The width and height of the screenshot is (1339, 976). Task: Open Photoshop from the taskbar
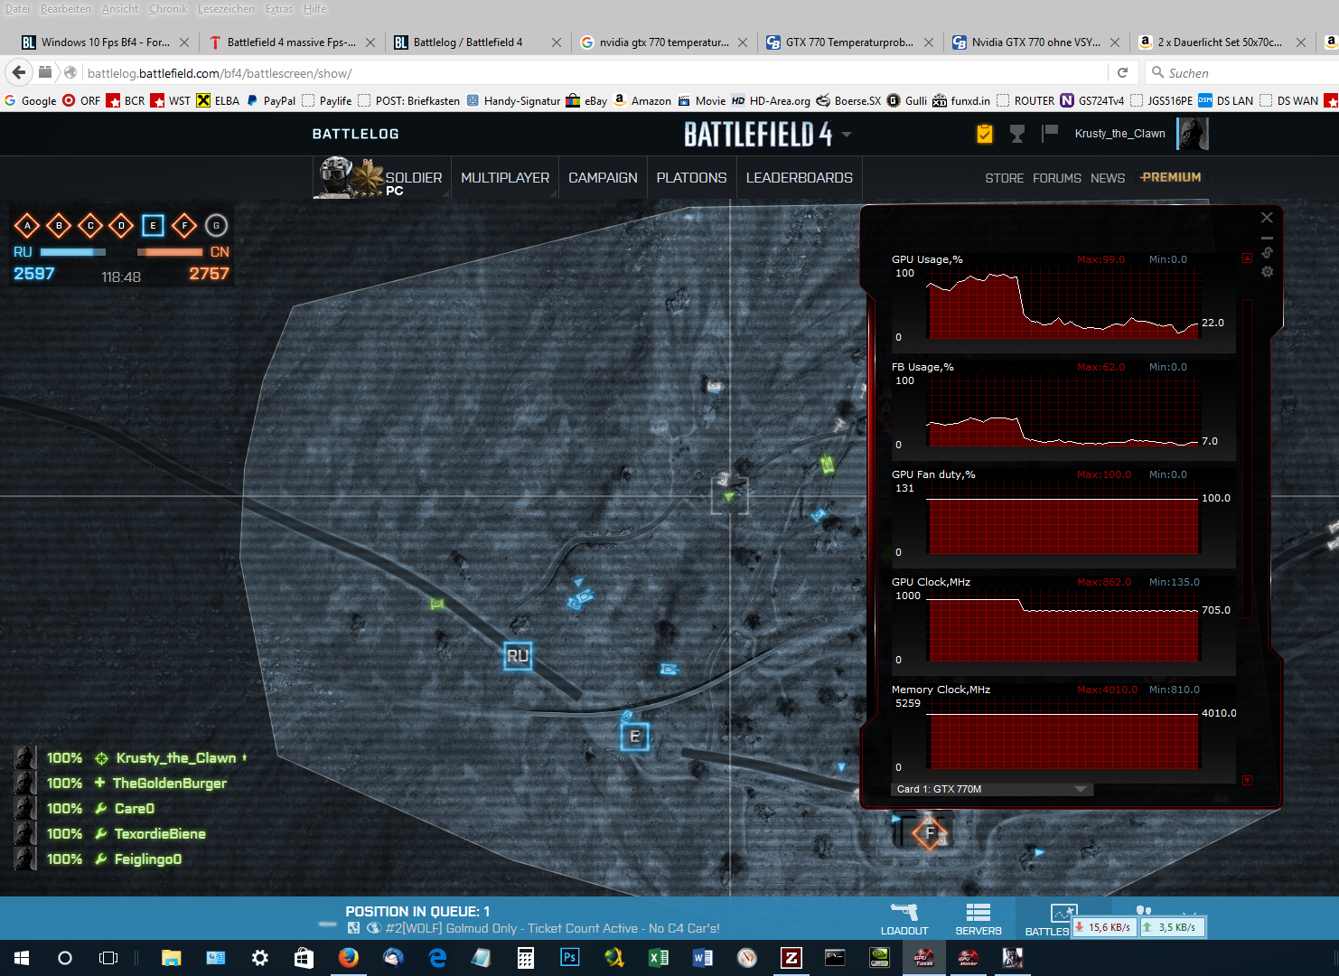tap(570, 958)
